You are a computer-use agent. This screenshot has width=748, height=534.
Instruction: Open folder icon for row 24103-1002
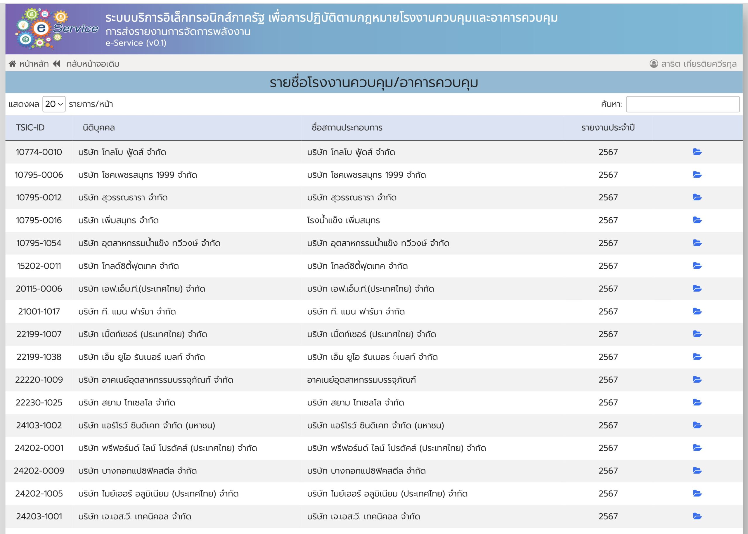(697, 425)
